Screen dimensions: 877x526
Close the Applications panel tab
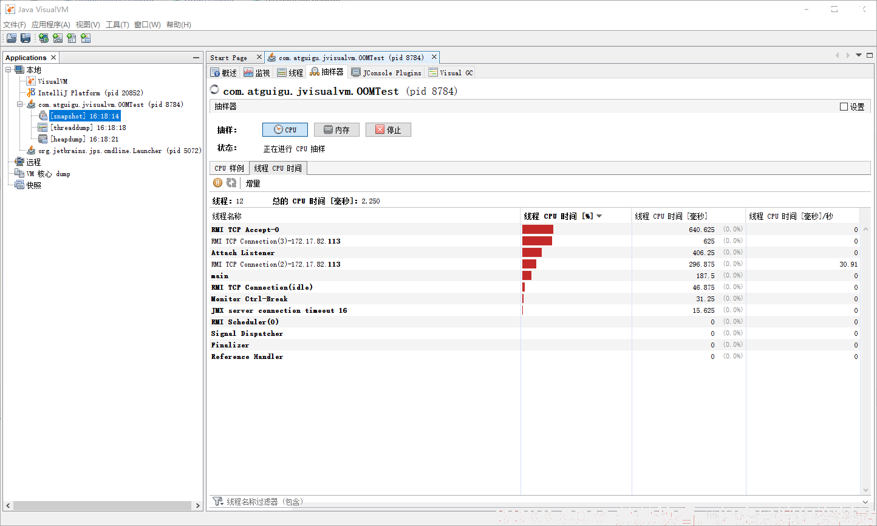[x=53, y=57]
